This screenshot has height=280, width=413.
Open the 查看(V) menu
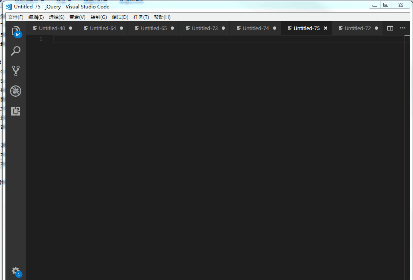coord(77,17)
